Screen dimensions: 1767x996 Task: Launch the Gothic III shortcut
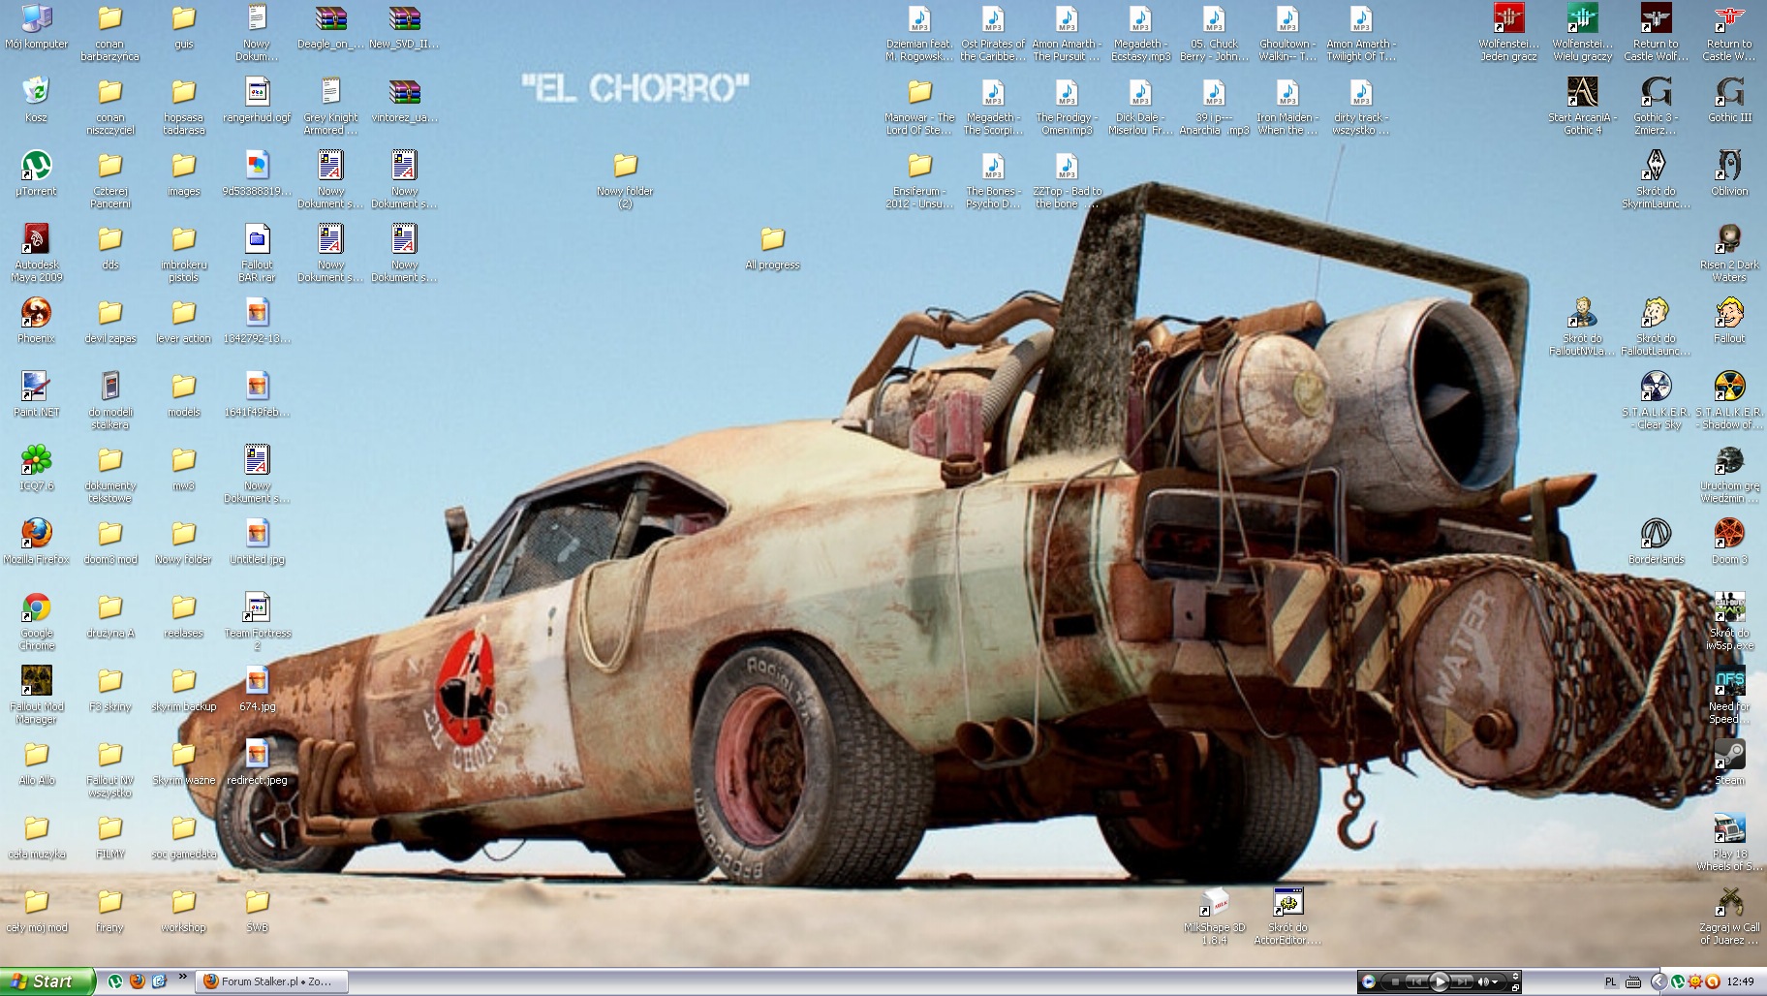1729,100
